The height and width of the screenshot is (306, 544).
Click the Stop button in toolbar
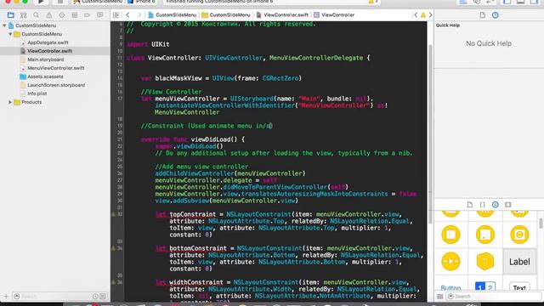pyautogui.click(x=59, y=2)
